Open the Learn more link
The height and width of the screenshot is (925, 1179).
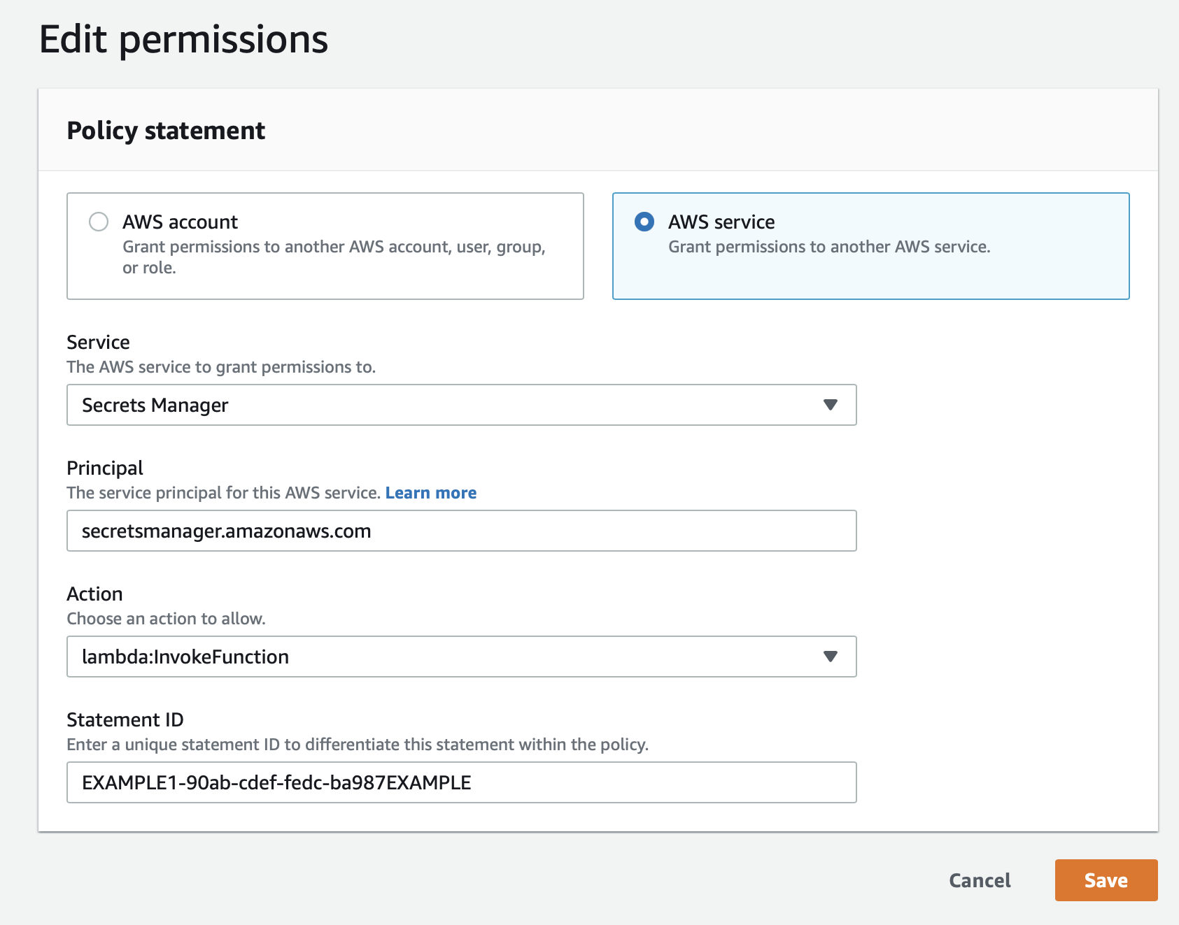[431, 493]
